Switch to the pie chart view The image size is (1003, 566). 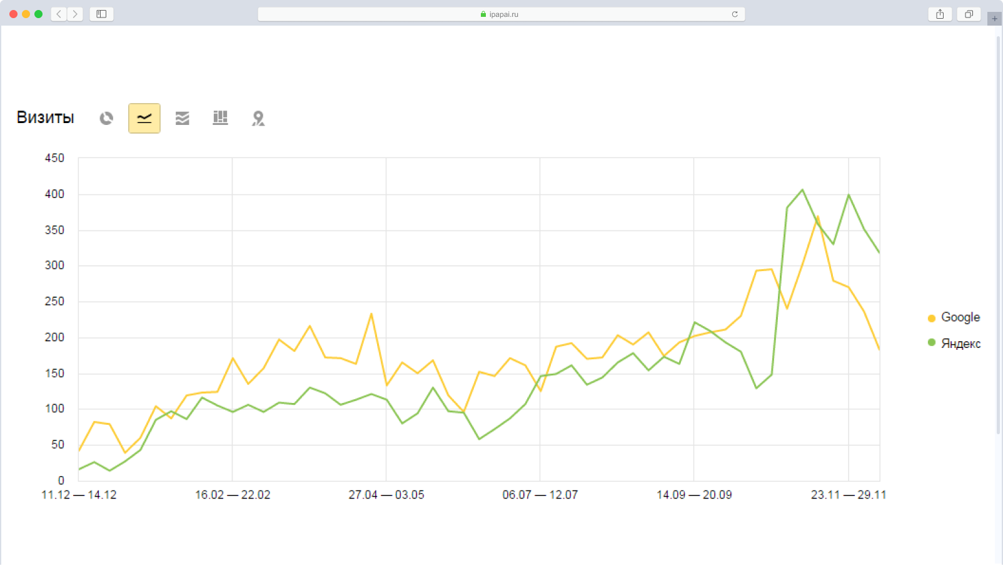[106, 118]
